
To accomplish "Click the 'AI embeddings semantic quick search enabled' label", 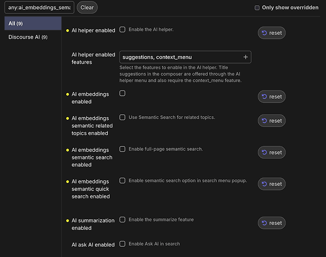I will pos(91,189).
